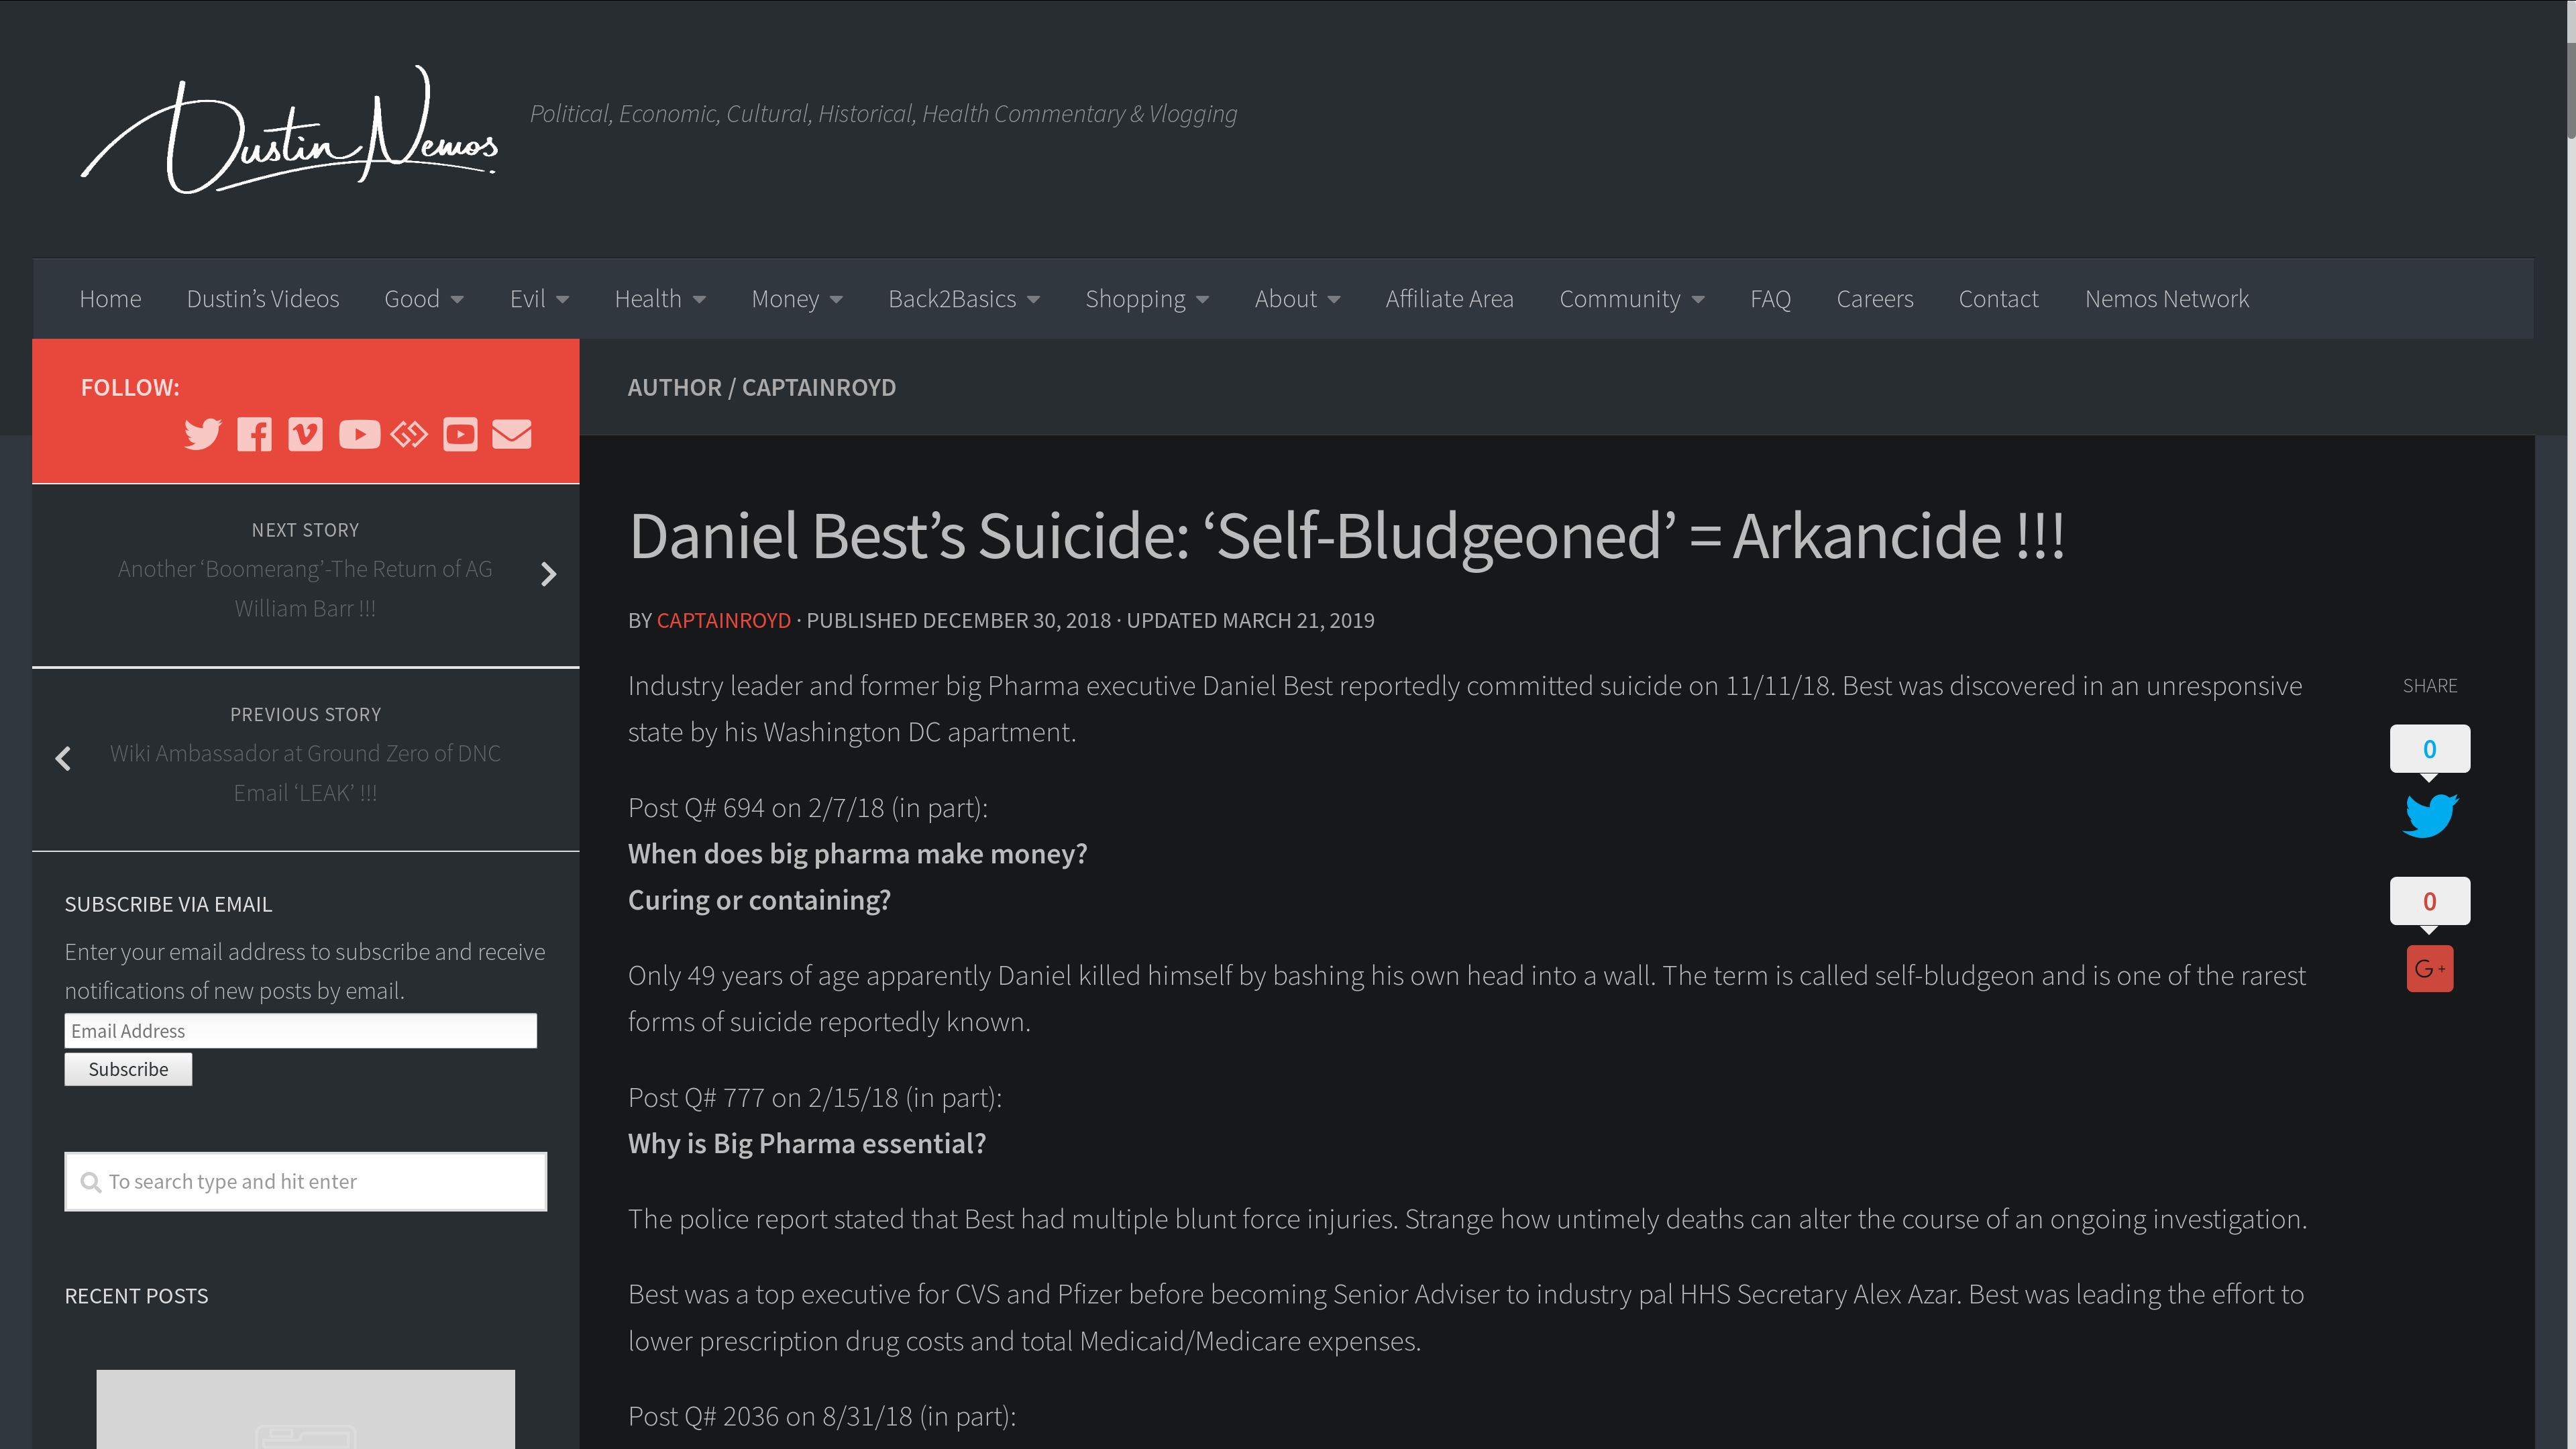2576x1449 pixels.
Task: Click the Google Plus share count bubble
Action: (x=2430, y=901)
